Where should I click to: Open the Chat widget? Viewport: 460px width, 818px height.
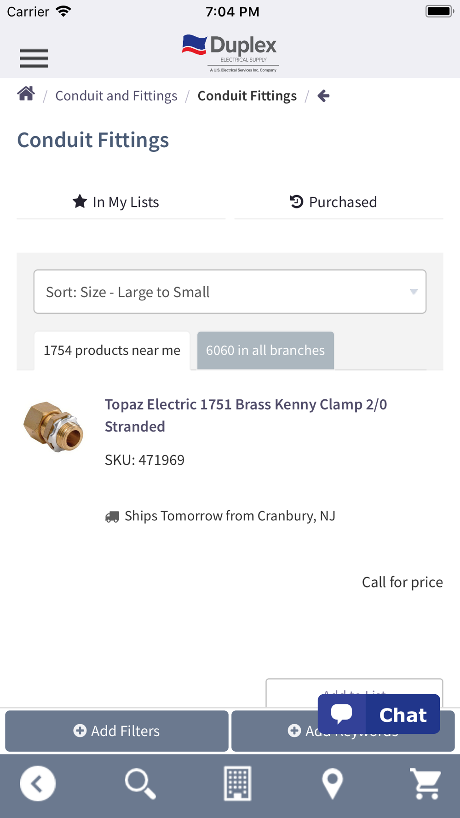(x=379, y=714)
